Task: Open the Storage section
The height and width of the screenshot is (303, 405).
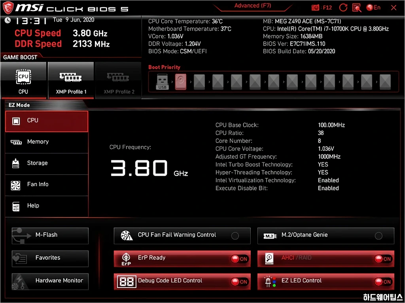Action: (47, 164)
